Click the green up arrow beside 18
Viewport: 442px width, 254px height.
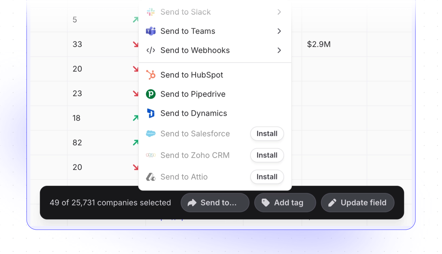point(136,118)
